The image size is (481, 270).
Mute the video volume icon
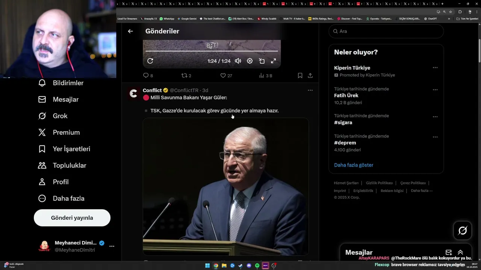pyautogui.click(x=238, y=61)
